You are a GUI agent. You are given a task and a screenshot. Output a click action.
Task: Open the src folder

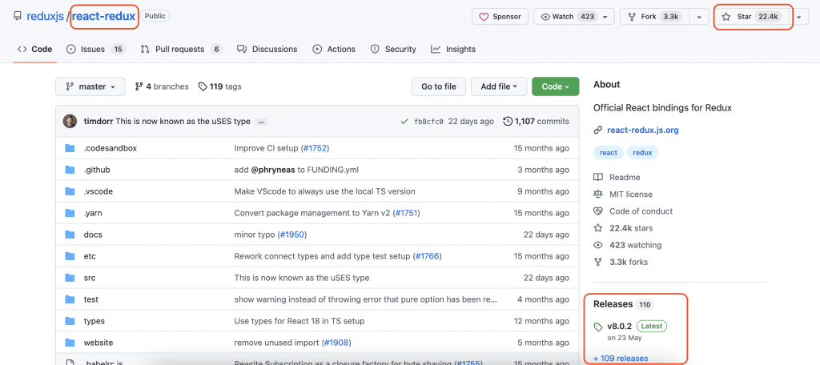(90, 278)
